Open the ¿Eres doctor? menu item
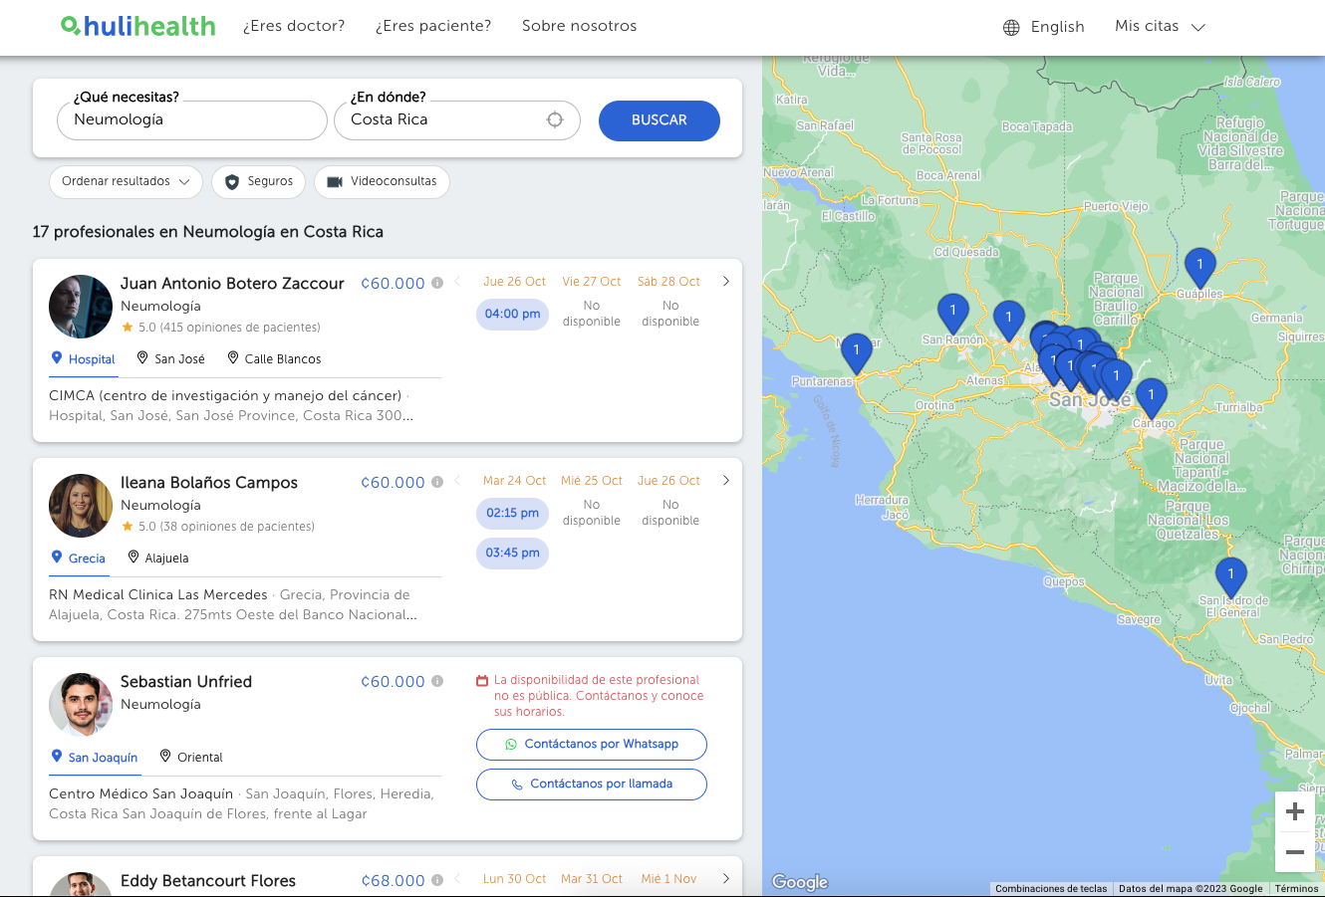The height and width of the screenshot is (897, 1325). click(294, 26)
